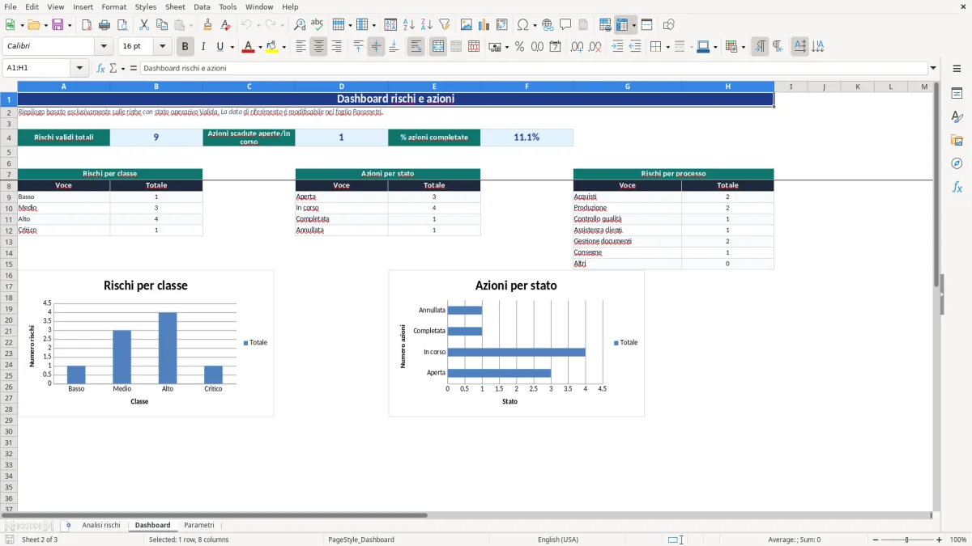The height and width of the screenshot is (546, 972).
Task: Click the Formula equals button
Action: pos(134,69)
